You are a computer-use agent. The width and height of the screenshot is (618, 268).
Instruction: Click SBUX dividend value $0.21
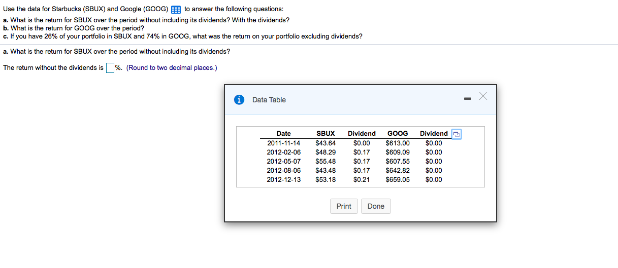(362, 179)
